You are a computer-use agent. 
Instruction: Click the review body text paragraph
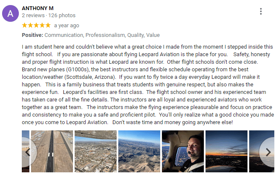coord(148,84)
